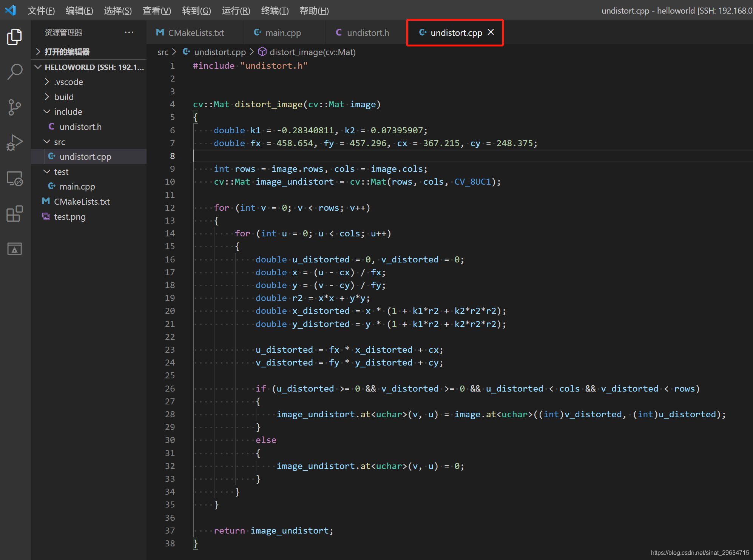Screen dimensions: 753x560
Task: Open the Search view
Action: (x=14, y=71)
